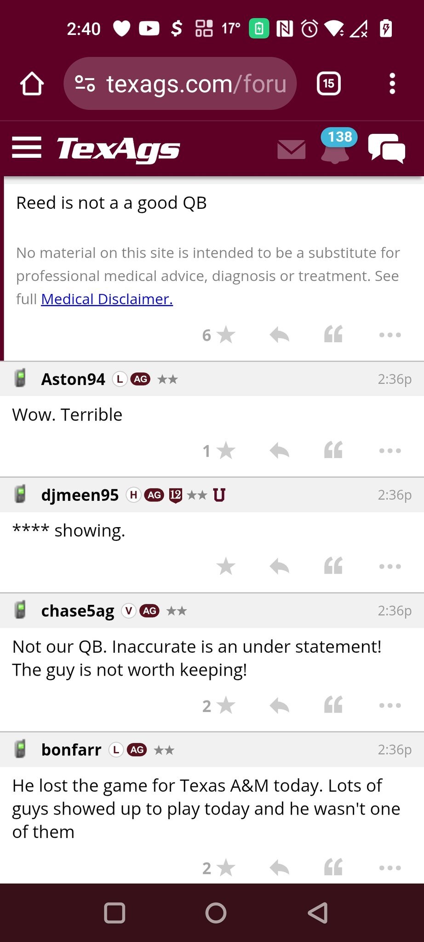Screen dimensions: 424x942
Task: Open more options on bonfarr's post
Action: 390,868
